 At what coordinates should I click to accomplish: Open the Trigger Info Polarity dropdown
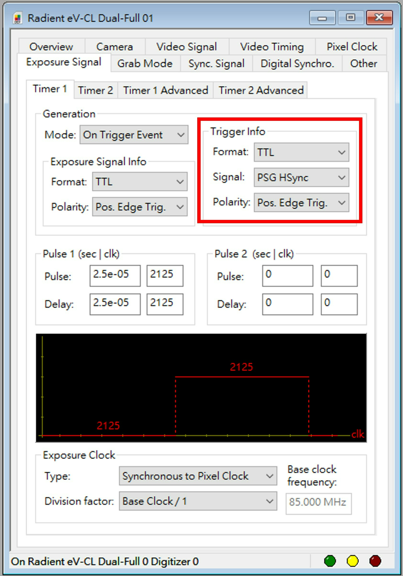coord(301,203)
